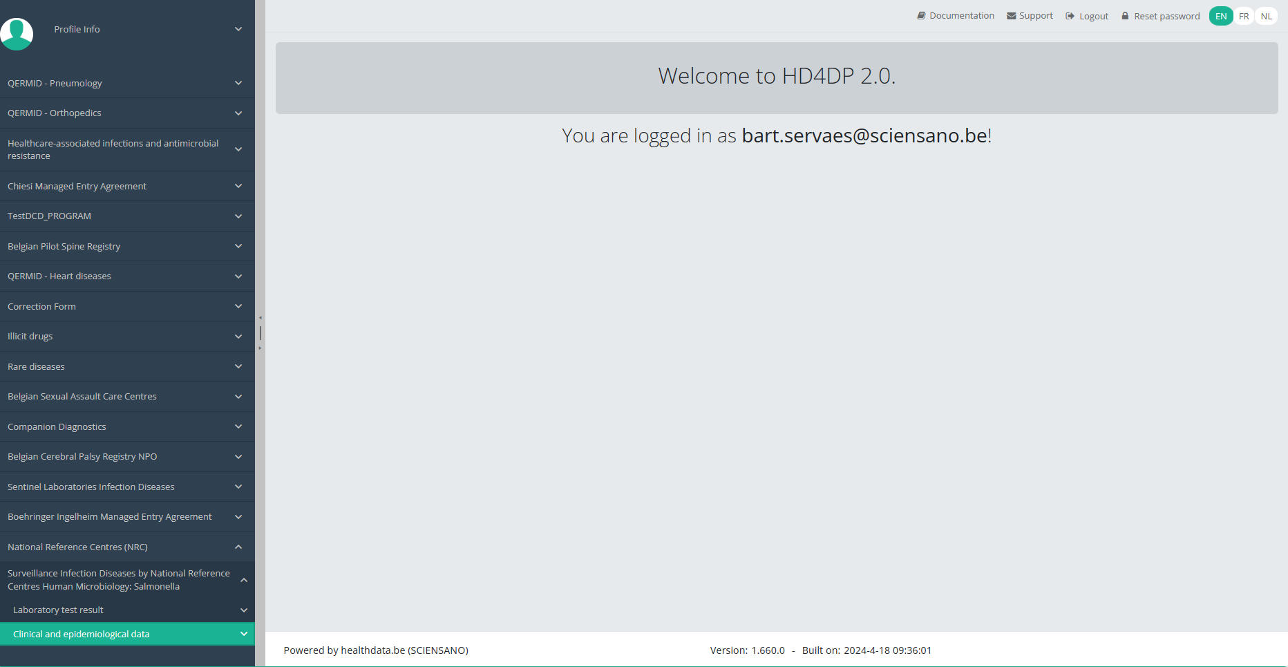
Task: Click the Reset password lock icon
Action: [x=1125, y=16]
